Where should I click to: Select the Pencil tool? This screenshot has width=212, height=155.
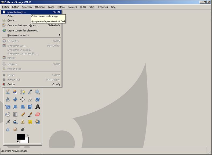click(x=23, y=114)
